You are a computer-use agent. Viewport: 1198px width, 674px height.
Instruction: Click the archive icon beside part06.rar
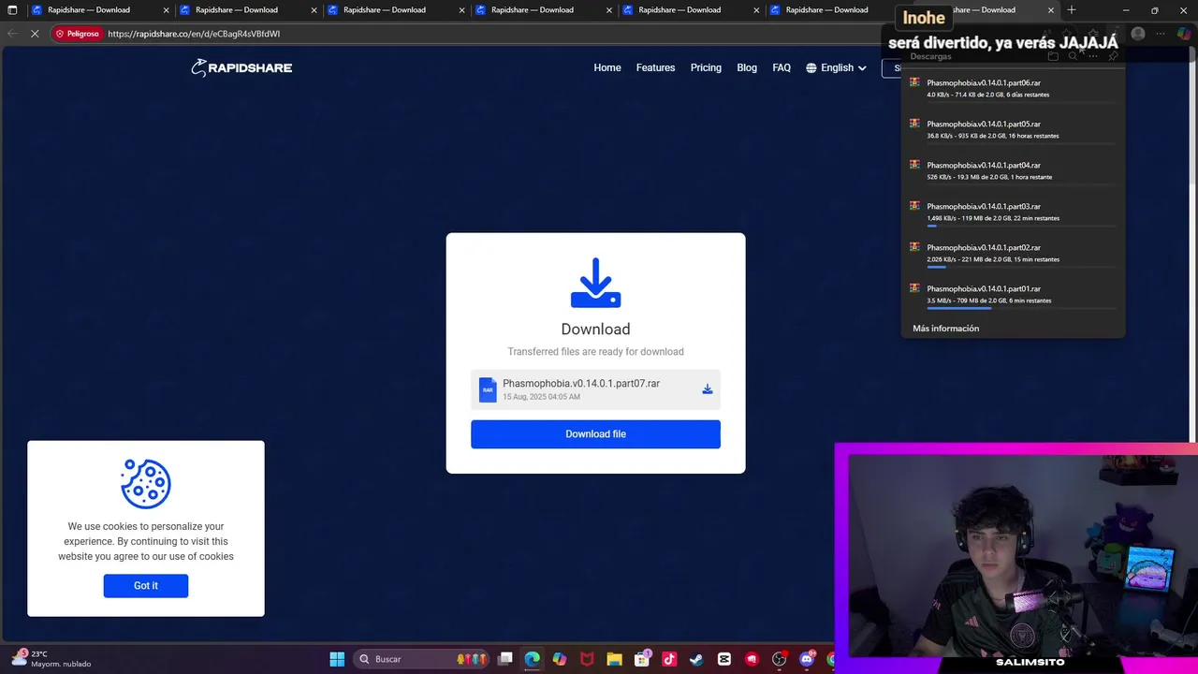coord(914,82)
